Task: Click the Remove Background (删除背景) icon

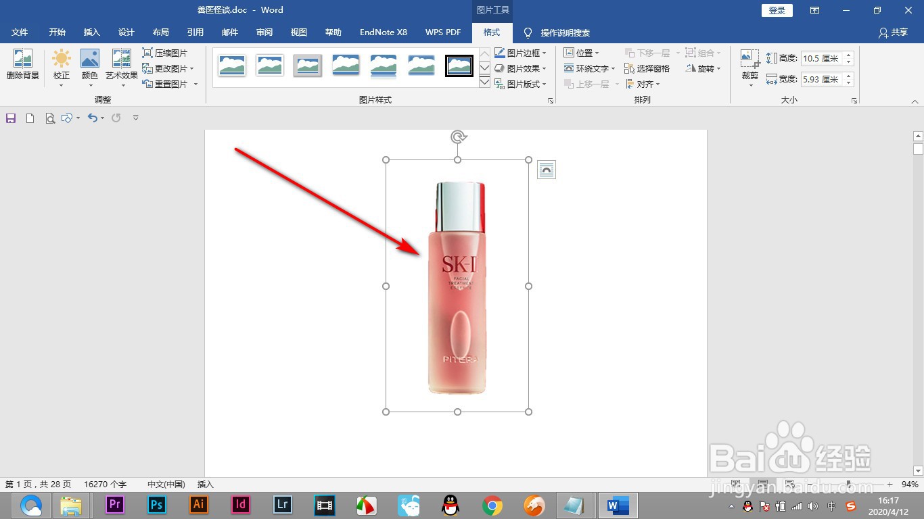Action: tap(22, 65)
